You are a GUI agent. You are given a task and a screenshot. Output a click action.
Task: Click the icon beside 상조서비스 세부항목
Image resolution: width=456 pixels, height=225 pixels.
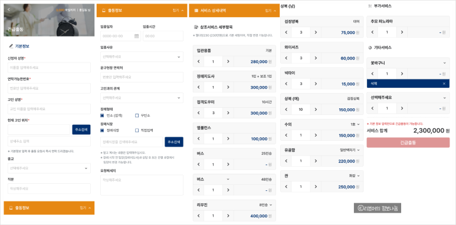pyautogui.click(x=195, y=27)
